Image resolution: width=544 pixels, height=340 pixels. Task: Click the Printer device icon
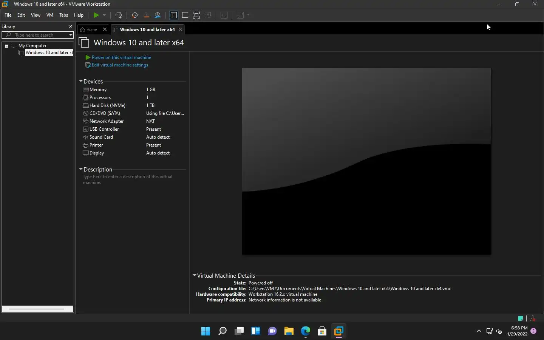(x=86, y=145)
